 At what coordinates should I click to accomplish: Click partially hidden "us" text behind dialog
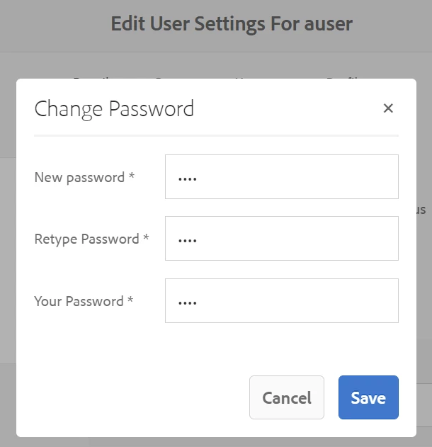421,210
